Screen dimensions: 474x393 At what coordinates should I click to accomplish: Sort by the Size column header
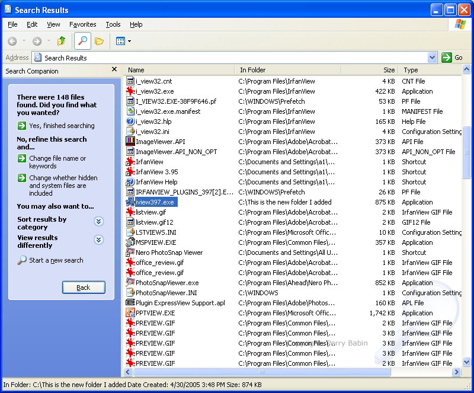pyautogui.click(x=370, y=70)
